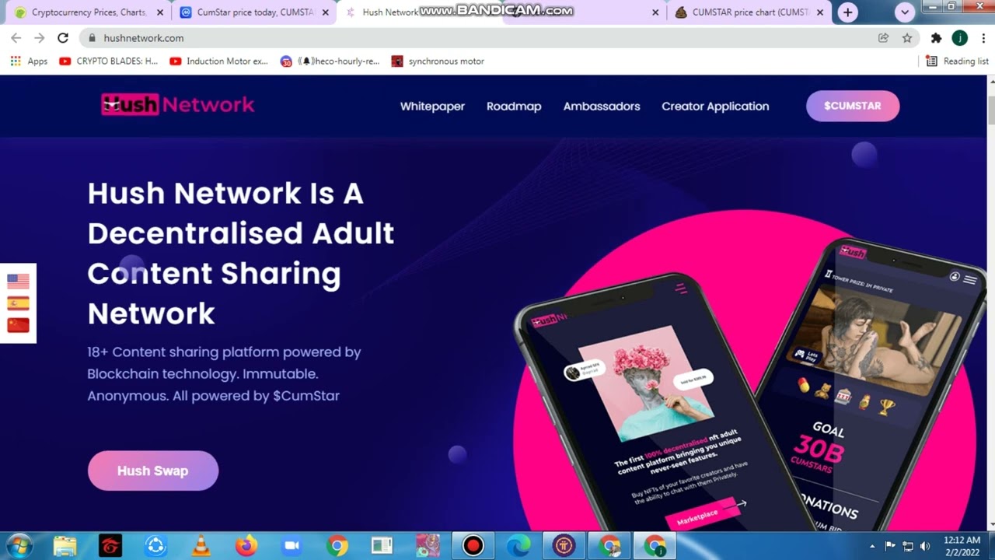This screenshot has width=995, height=560.
Task: Open Zoom from taskbar
Action: 292,546
